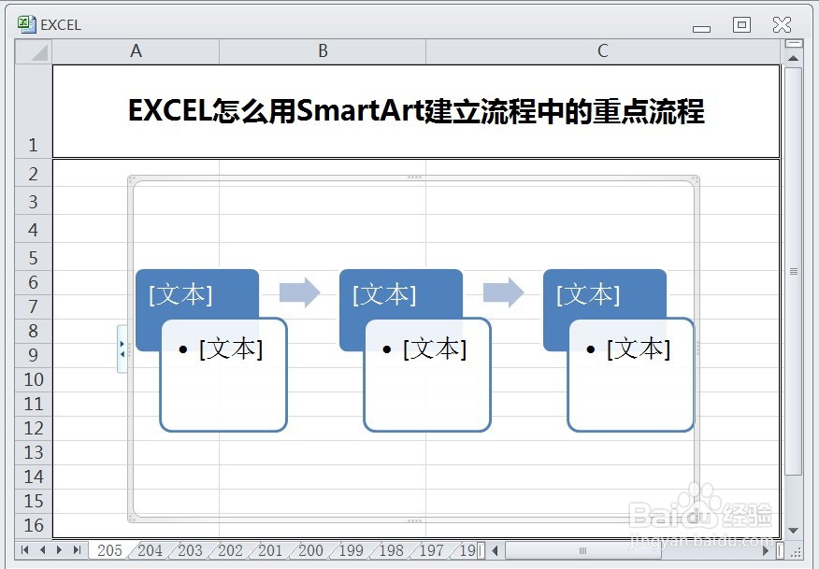Click the horizontal scrollbar thumb

click(582, 550)
